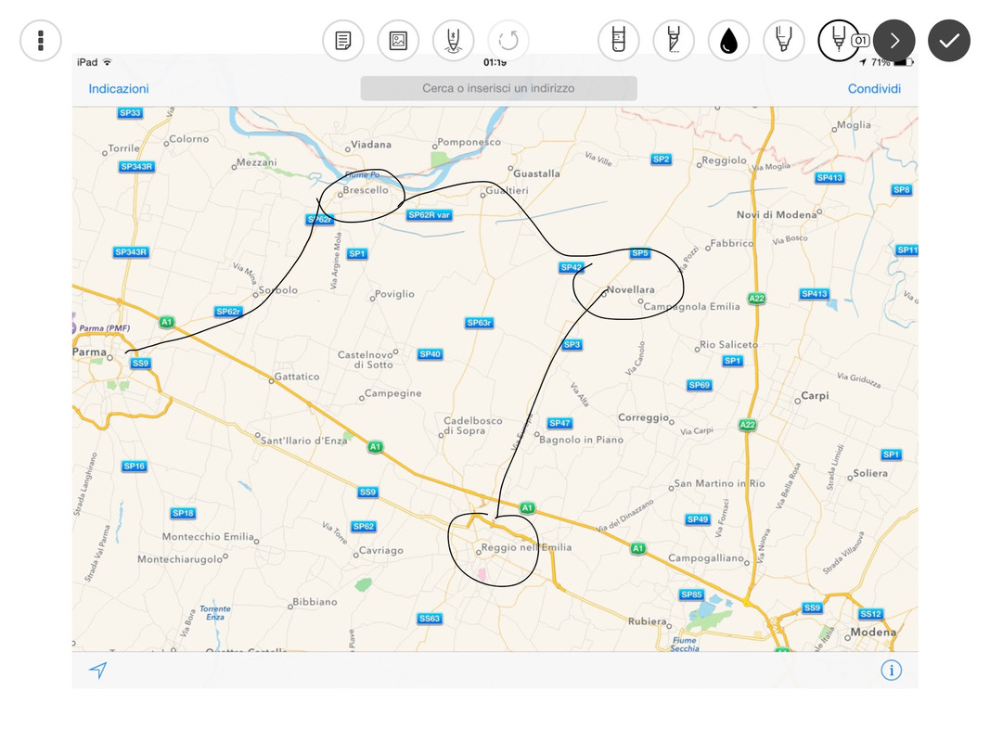Tap the Parma (PMF) airport label
Viewport: 990px width, 742px height.
(x=104, y=328)
